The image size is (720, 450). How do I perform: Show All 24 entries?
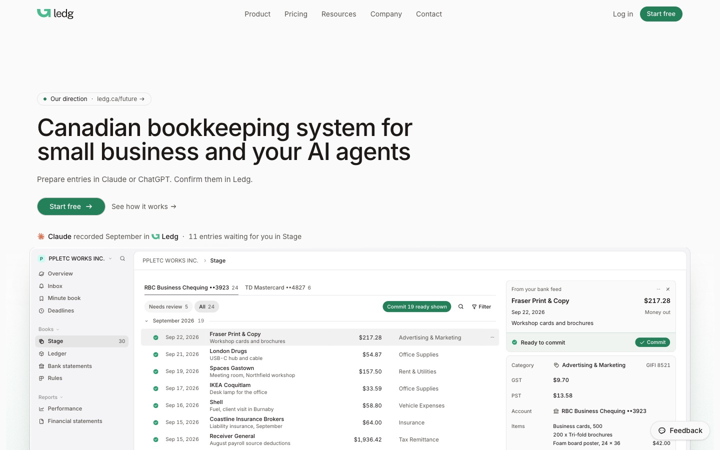coord(206,306)
